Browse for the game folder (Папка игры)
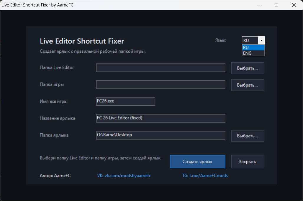This screenshot has height=201, width=303. point(248,85)
